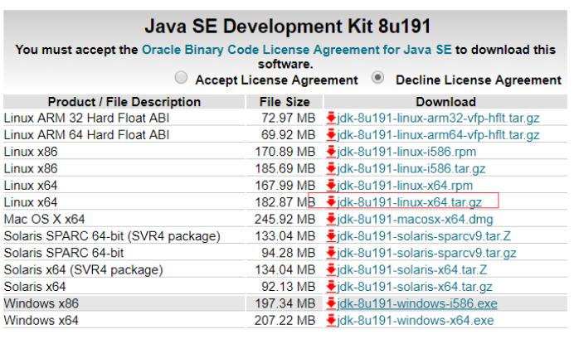Click the Java SE Development Kit 8u191 heading
Viewport: 574px width, 339px height.
click(287, 27)
